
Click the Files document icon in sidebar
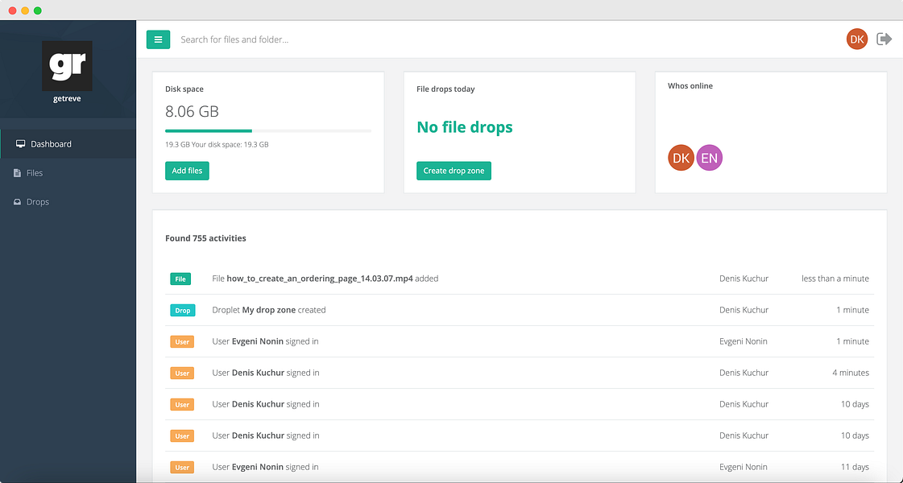[x=17, y=173]
